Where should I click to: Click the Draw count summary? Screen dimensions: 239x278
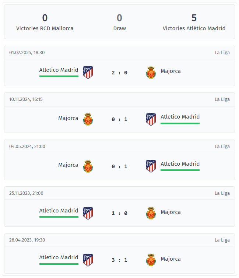point(119,22)
